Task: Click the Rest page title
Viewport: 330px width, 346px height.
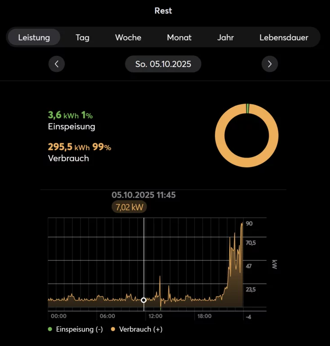Action: click(163, 11)
